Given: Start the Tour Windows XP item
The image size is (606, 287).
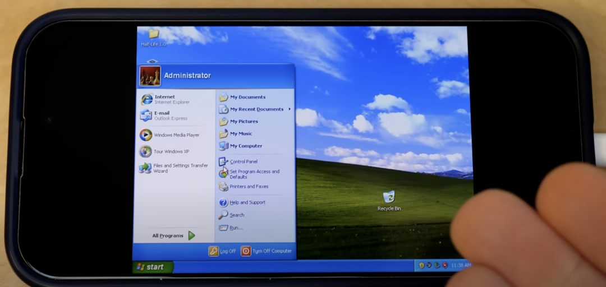Looking at the screenshot, I should tap(164, 151).
